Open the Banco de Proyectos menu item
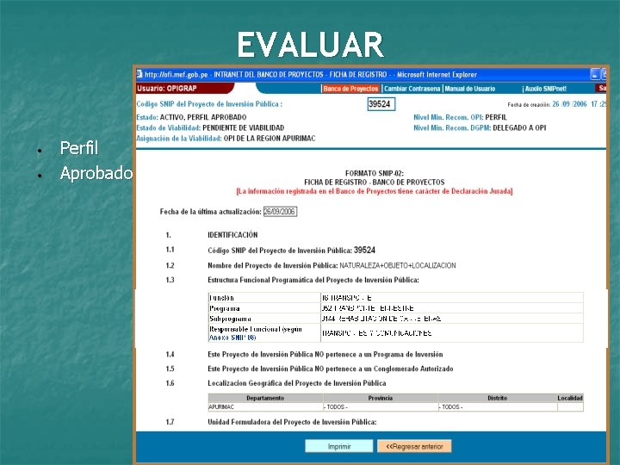Viewport: 620px width, 465px height. [x=350, y=89]
